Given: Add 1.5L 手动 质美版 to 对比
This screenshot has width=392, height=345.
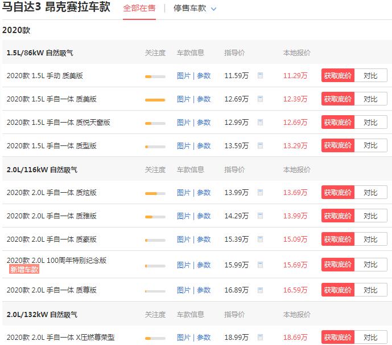Looking at the screenshot, I should click(371, 75).
